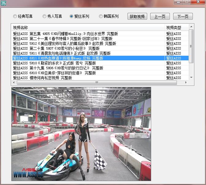Select row 6H10 亚美依-穿丝袜的街道
Viewport: 206px width, 185px height.
tap(100, 73)
